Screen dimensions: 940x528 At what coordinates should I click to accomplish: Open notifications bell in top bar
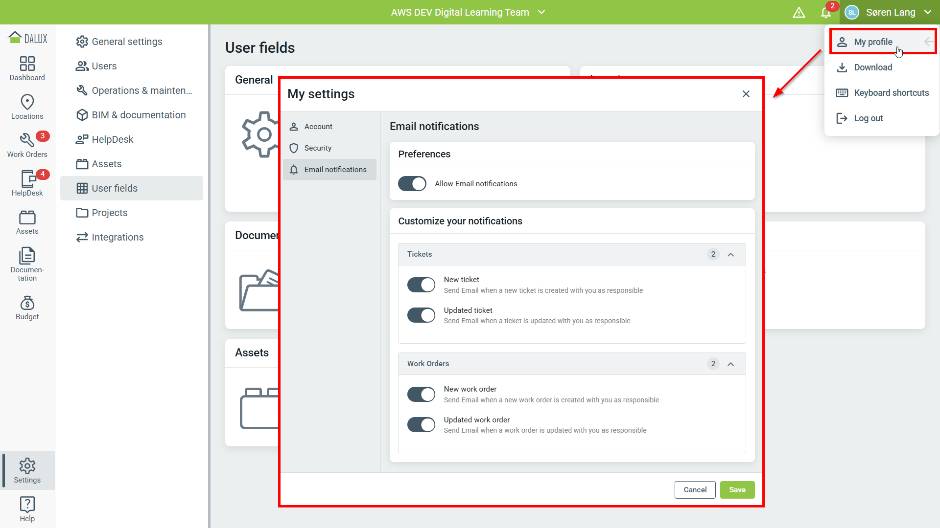826,12
